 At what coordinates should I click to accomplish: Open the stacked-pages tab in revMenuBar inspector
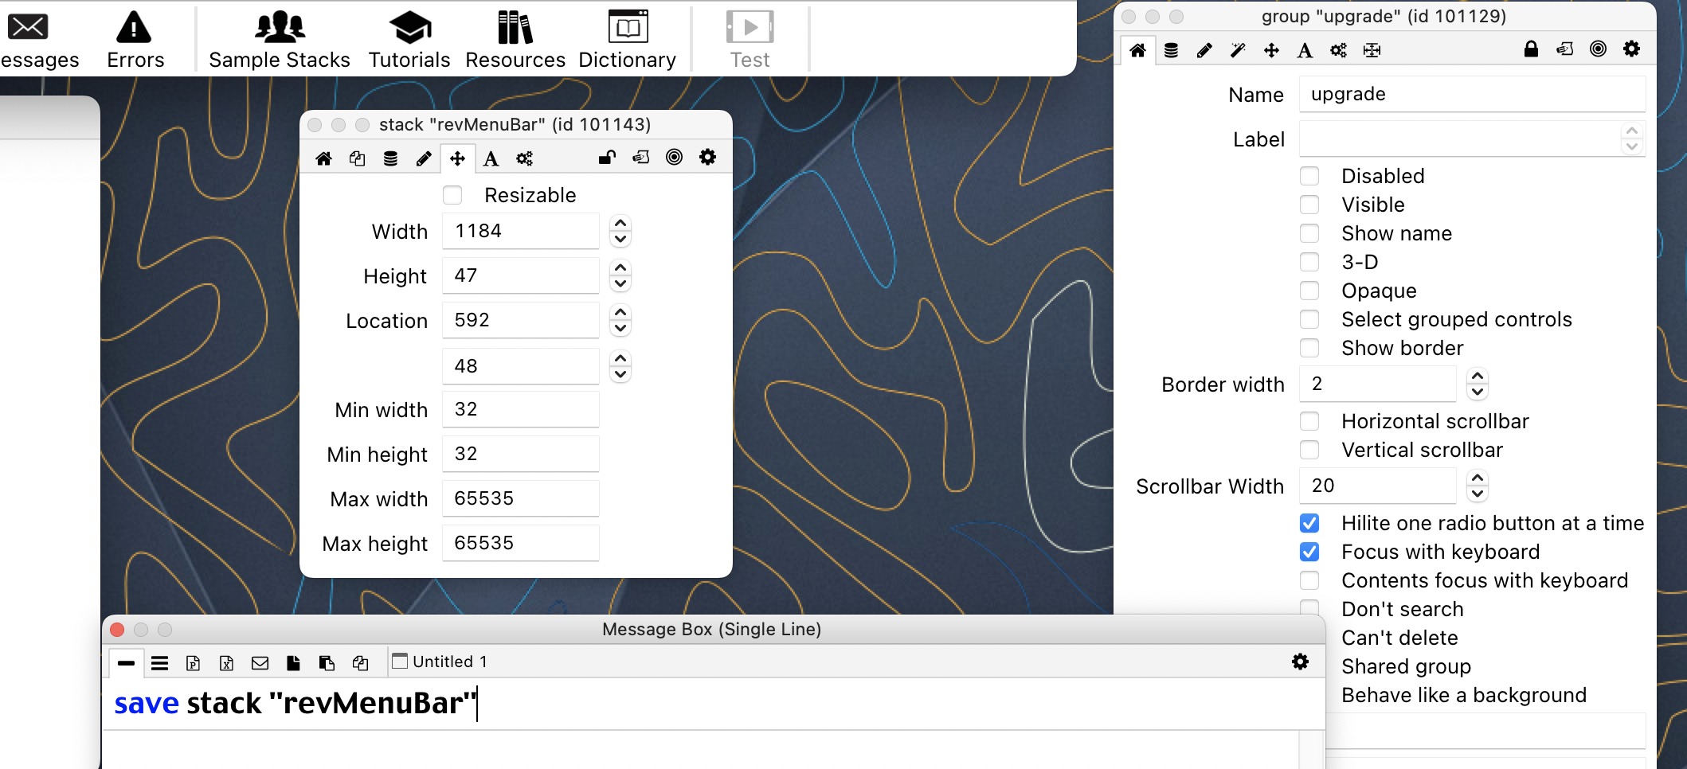coord(357,158)
